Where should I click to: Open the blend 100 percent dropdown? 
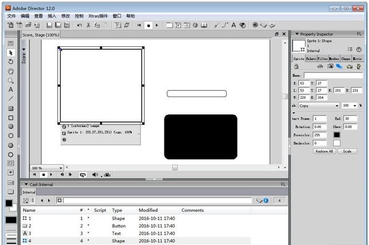(x=350, y=106)
